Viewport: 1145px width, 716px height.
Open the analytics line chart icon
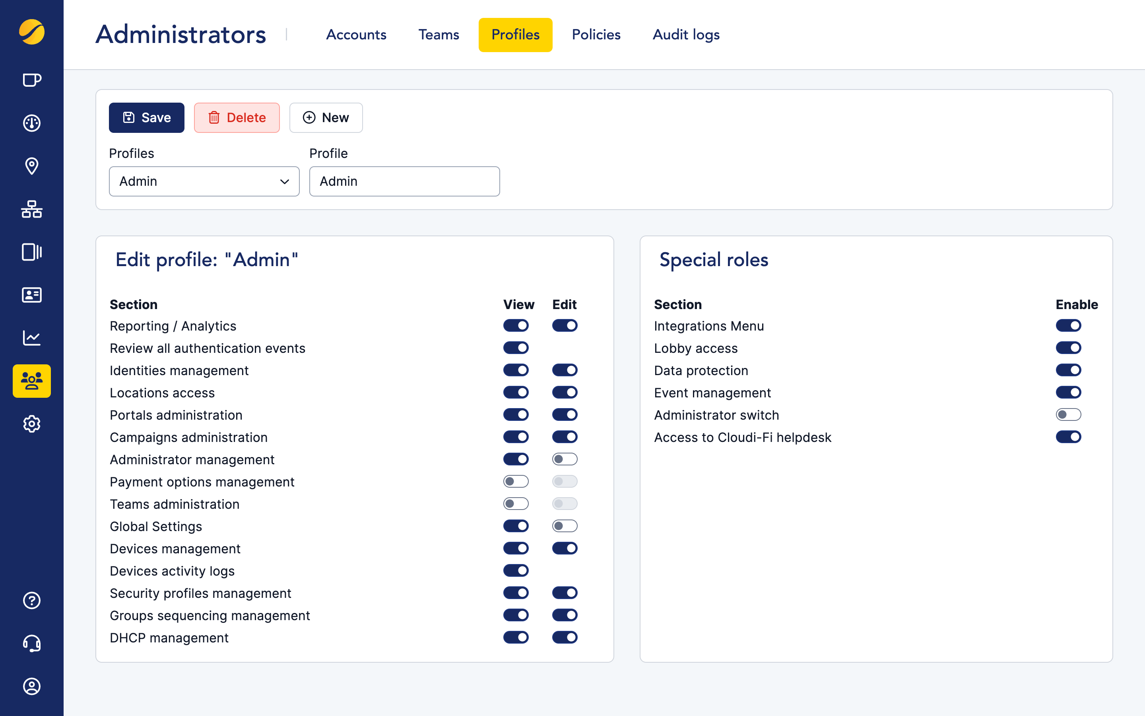[x=31, y=338]
